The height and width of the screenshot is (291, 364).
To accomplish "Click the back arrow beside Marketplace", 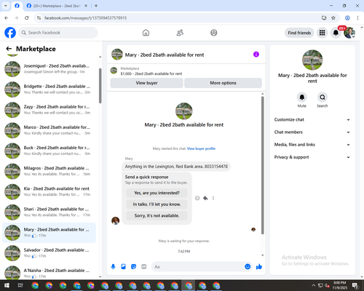I will (9, 49).
